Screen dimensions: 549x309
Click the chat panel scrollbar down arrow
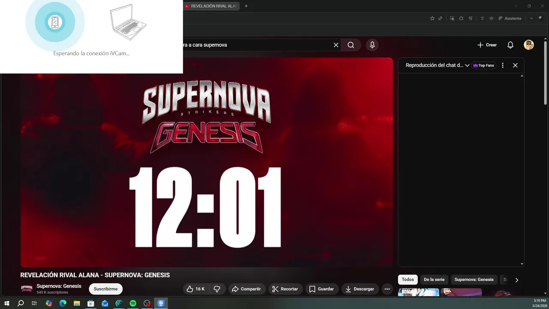[x=522, y=264]
